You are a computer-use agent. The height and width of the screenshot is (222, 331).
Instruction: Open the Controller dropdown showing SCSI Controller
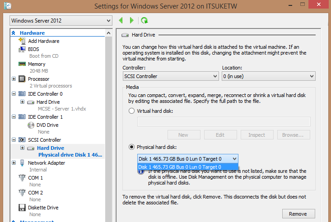click(x=171, y=76)
